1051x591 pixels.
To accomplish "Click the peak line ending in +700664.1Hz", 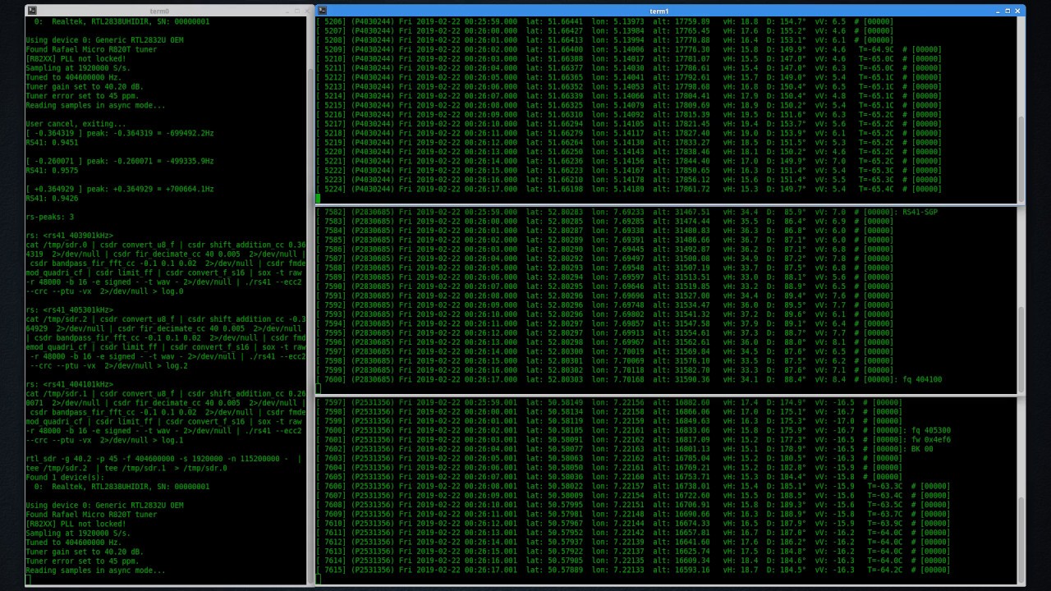I will pyautogui.click(x=120, y=189).
